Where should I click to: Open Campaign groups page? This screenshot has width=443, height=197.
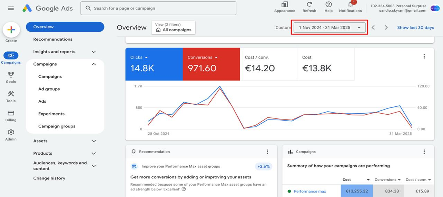pos(57,126)
